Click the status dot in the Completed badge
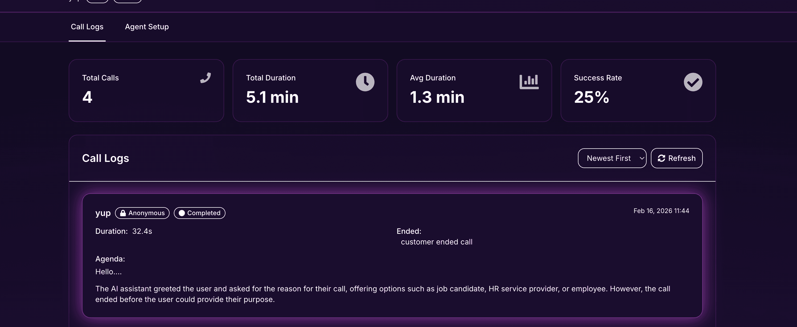 pos(182,213)
